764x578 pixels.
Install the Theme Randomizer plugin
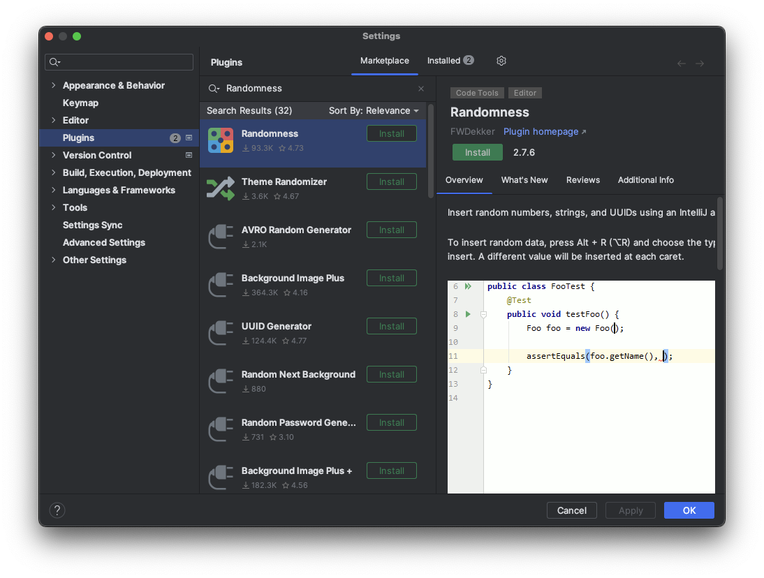391,182
